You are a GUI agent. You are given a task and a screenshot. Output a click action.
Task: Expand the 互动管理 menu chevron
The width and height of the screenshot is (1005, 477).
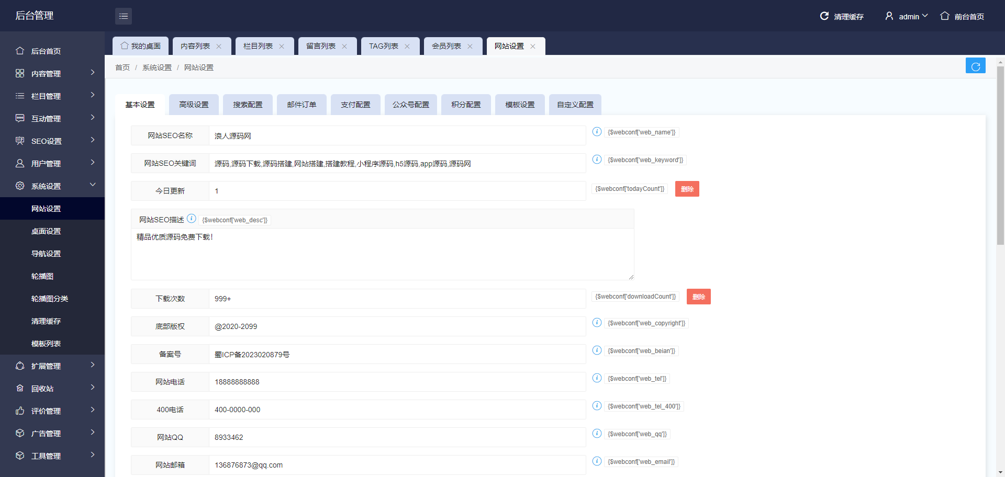[x=93, y=118]
